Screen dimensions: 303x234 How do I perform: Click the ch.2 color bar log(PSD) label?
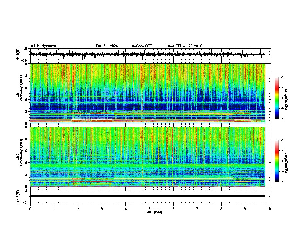pos(287,162)
